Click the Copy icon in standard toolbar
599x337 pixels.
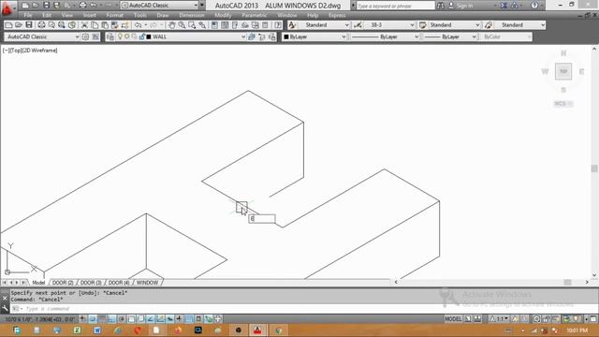pos(95,25)
